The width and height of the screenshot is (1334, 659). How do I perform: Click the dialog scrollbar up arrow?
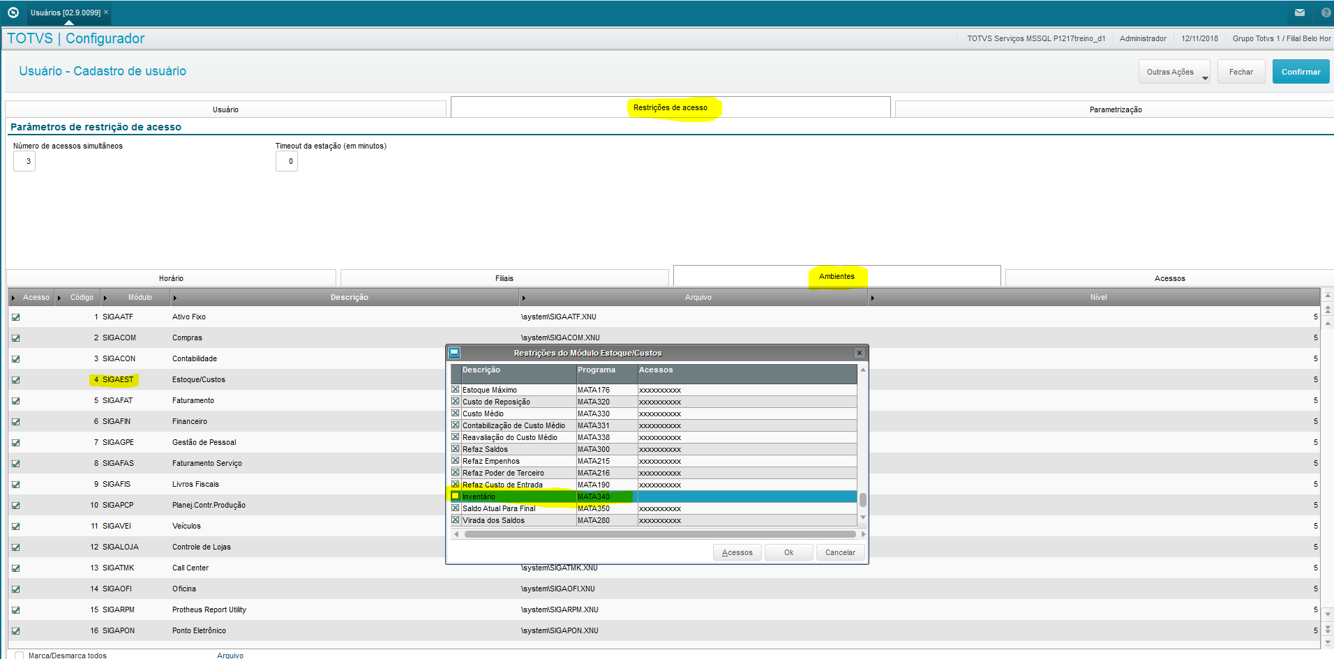point(863,370)
